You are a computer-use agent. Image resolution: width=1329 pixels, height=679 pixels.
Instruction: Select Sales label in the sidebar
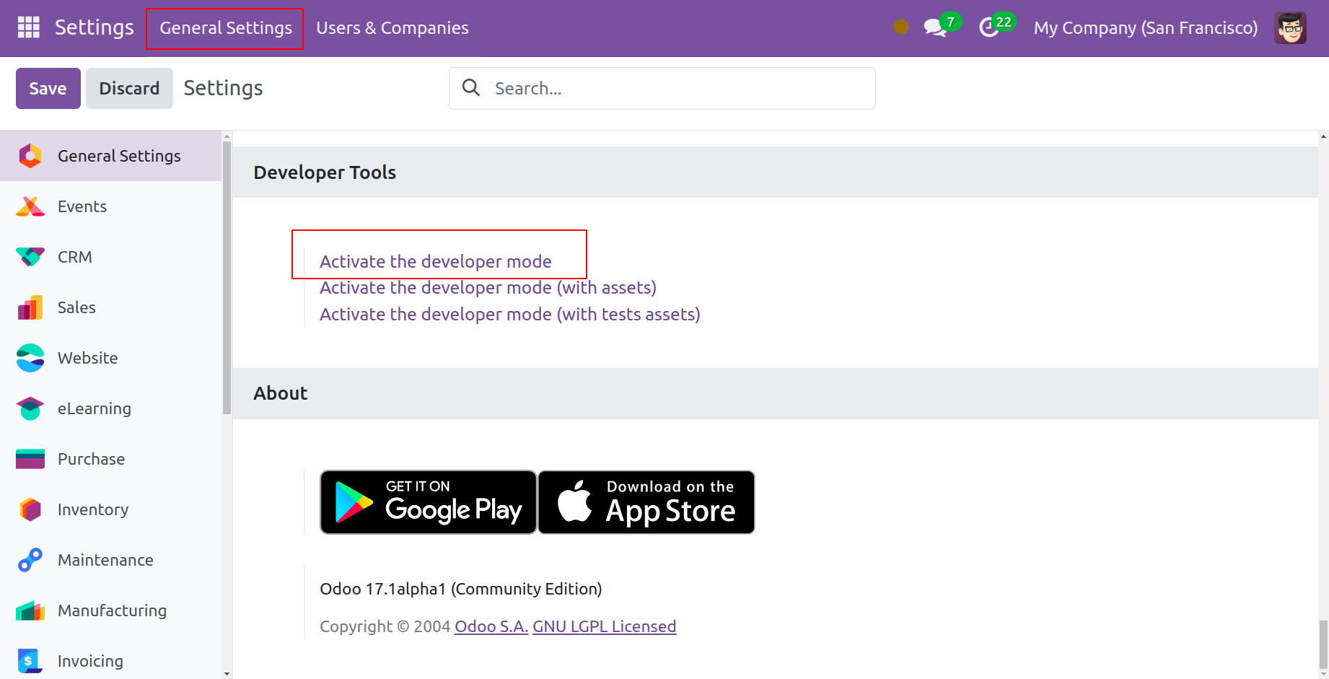[76, 307]
